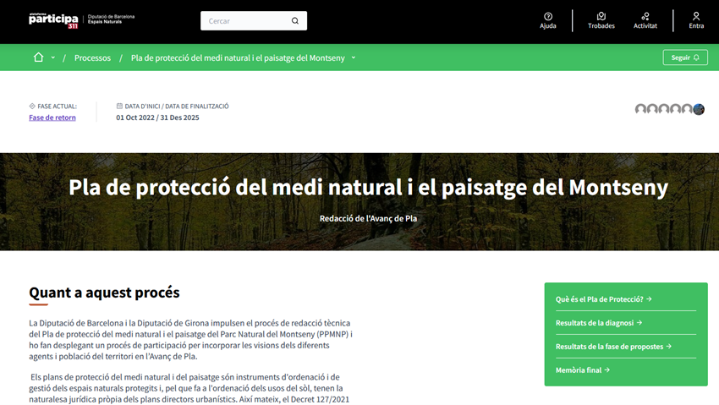Open the Memòria final link
This screenshot has height=405, width=719.
583,369
